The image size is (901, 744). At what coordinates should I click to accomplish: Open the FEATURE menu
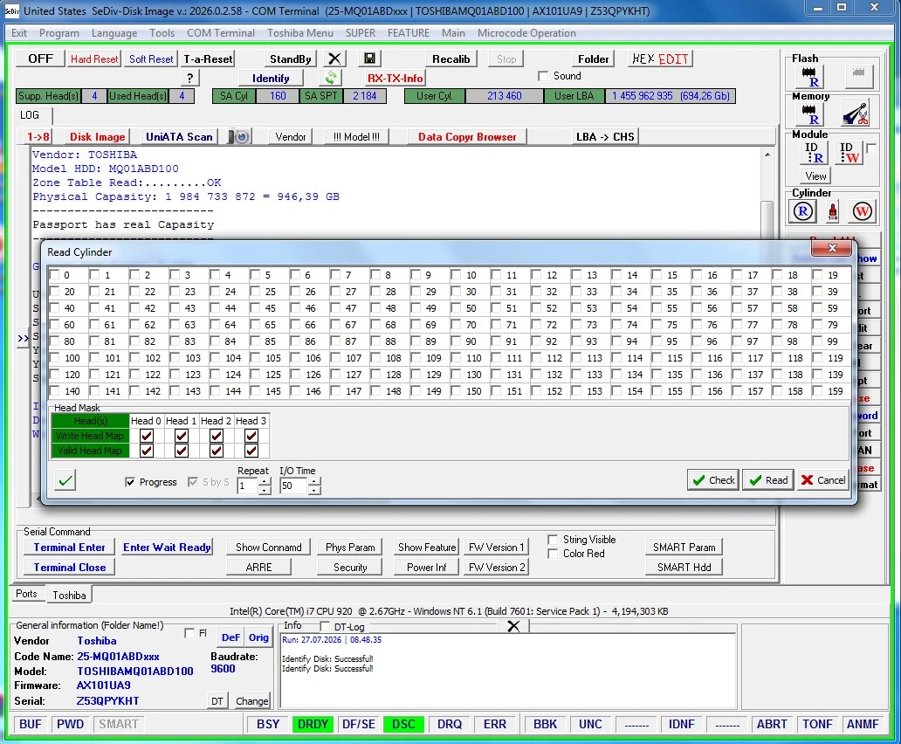point(408,33)
